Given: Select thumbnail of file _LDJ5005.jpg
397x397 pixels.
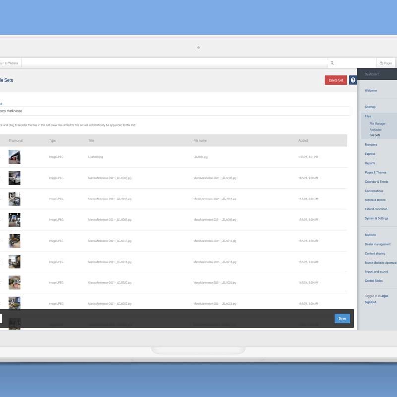Looking at the screenshot, I should [14, 178].
